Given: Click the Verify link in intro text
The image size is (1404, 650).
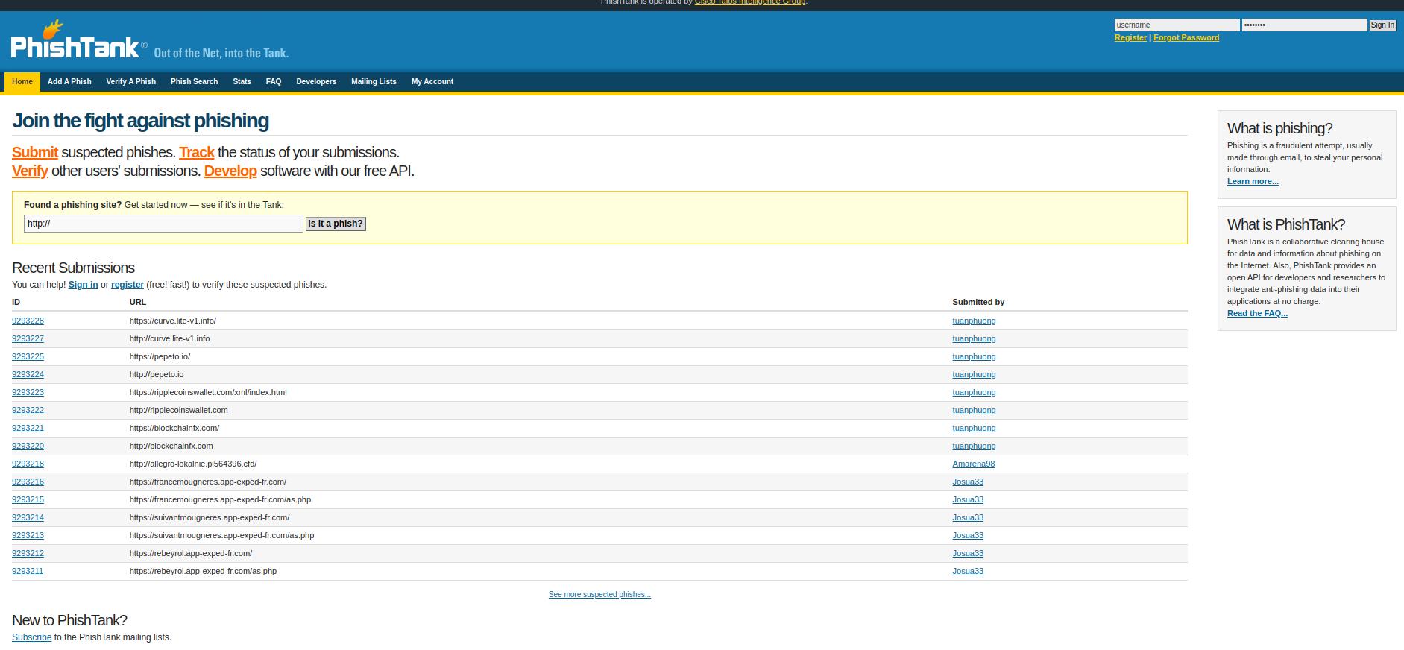Looking at the screenshot, I should tap(30, 171).
